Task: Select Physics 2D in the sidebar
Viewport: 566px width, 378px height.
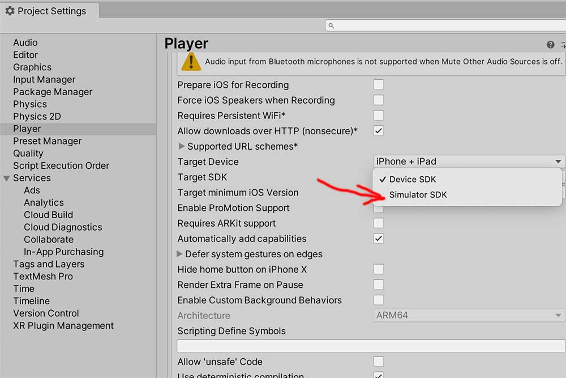Action: pos(37,116)
